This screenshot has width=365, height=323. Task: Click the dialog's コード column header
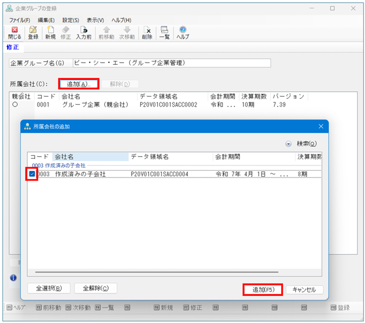40,157
